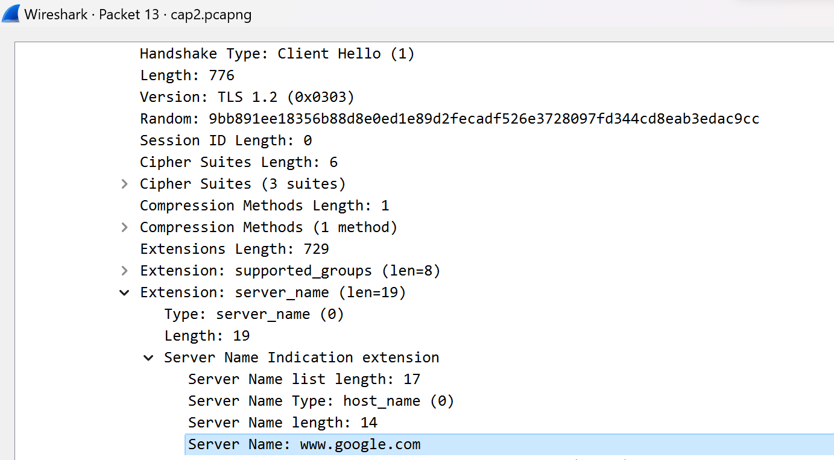834x460 pixels.
Task: Select the Session ID Length row
Action: pyautogui.click(x=226, y=140)
